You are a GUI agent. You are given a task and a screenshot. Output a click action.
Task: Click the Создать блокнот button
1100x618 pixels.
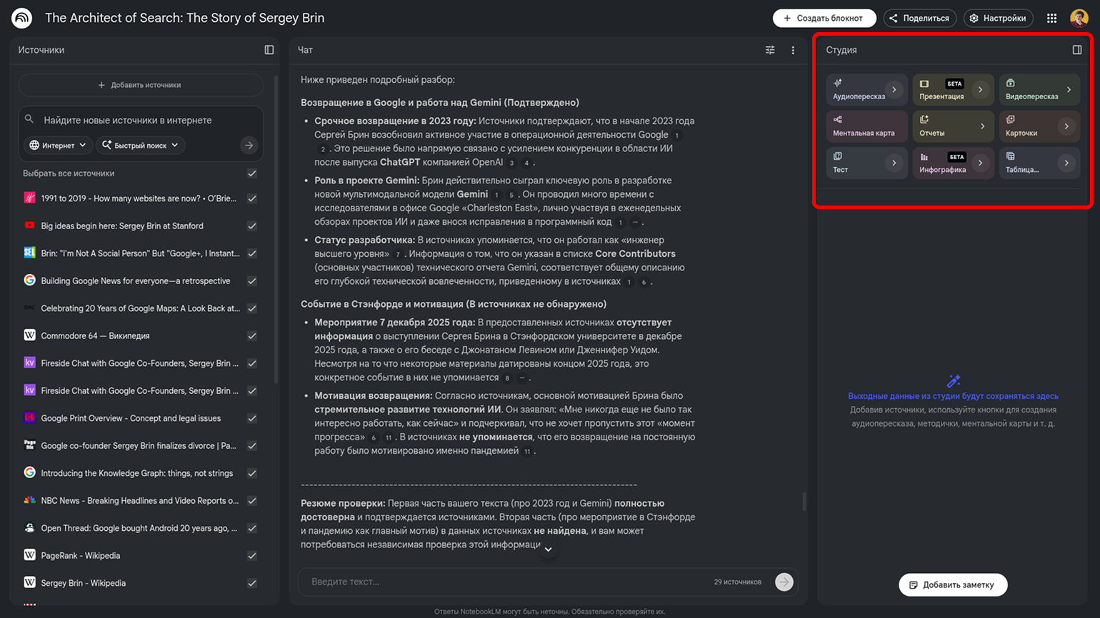(824, 19)
